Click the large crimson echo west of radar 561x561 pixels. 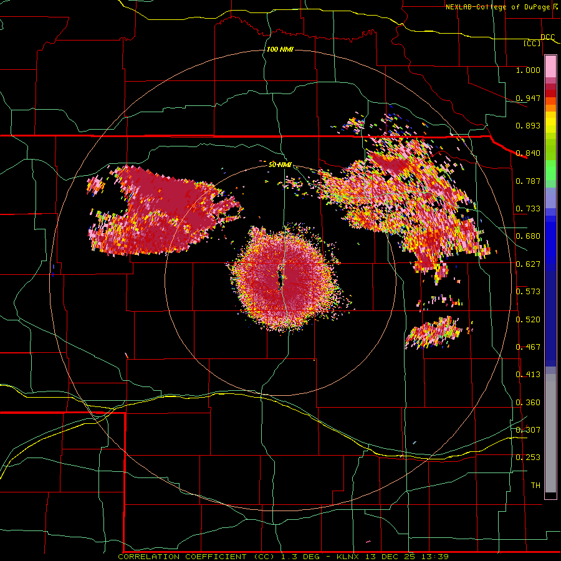(165, 211)
